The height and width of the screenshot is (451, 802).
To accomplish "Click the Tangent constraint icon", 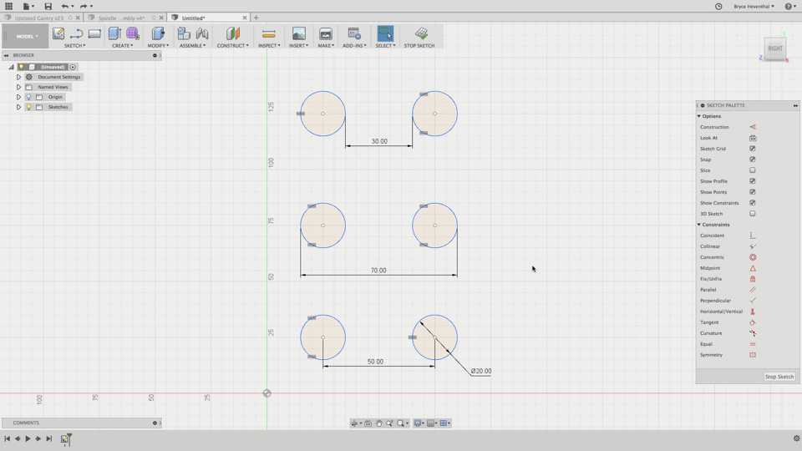I will coord(753,322).
